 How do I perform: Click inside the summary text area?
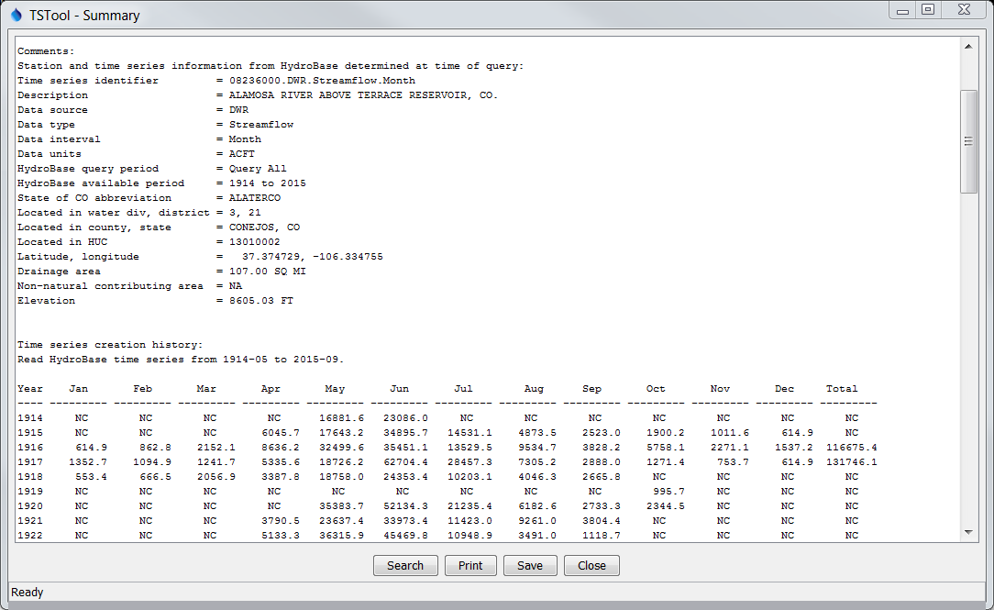[x=458, y=321]
